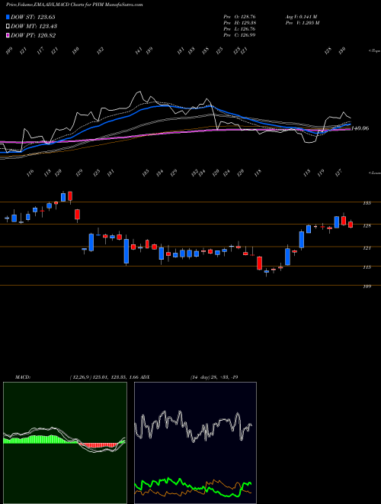Click the 'Pre C: 126.99' value
381x504 pixels.
click(x=239, y=35)
